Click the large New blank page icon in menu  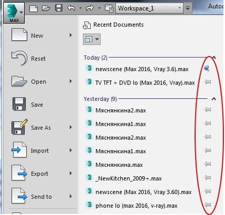(x=19, y=35)
